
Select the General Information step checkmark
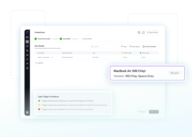pos(36,39)
